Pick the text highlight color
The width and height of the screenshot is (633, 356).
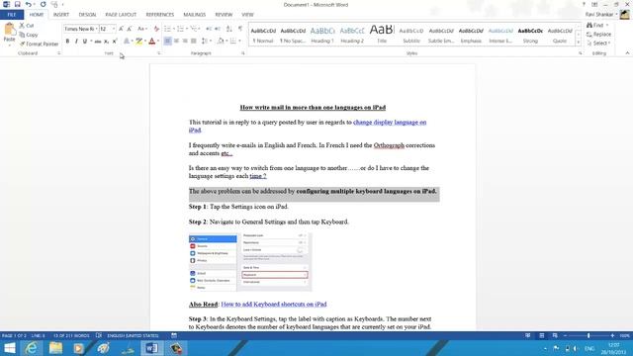[139, 42]
